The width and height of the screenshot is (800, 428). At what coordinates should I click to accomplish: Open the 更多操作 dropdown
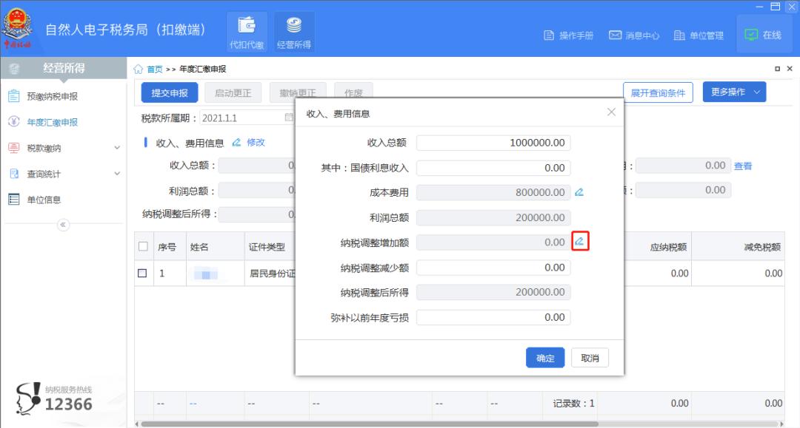(734, 91)
